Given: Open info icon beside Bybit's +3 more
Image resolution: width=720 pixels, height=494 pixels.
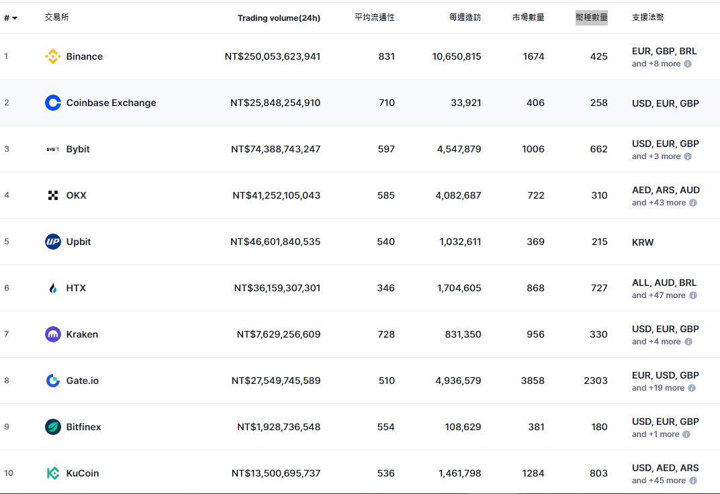Looking at the screenshot, I should (688, 156).
